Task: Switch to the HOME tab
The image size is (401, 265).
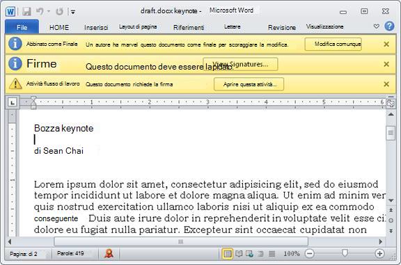Action: coord(59,27)
